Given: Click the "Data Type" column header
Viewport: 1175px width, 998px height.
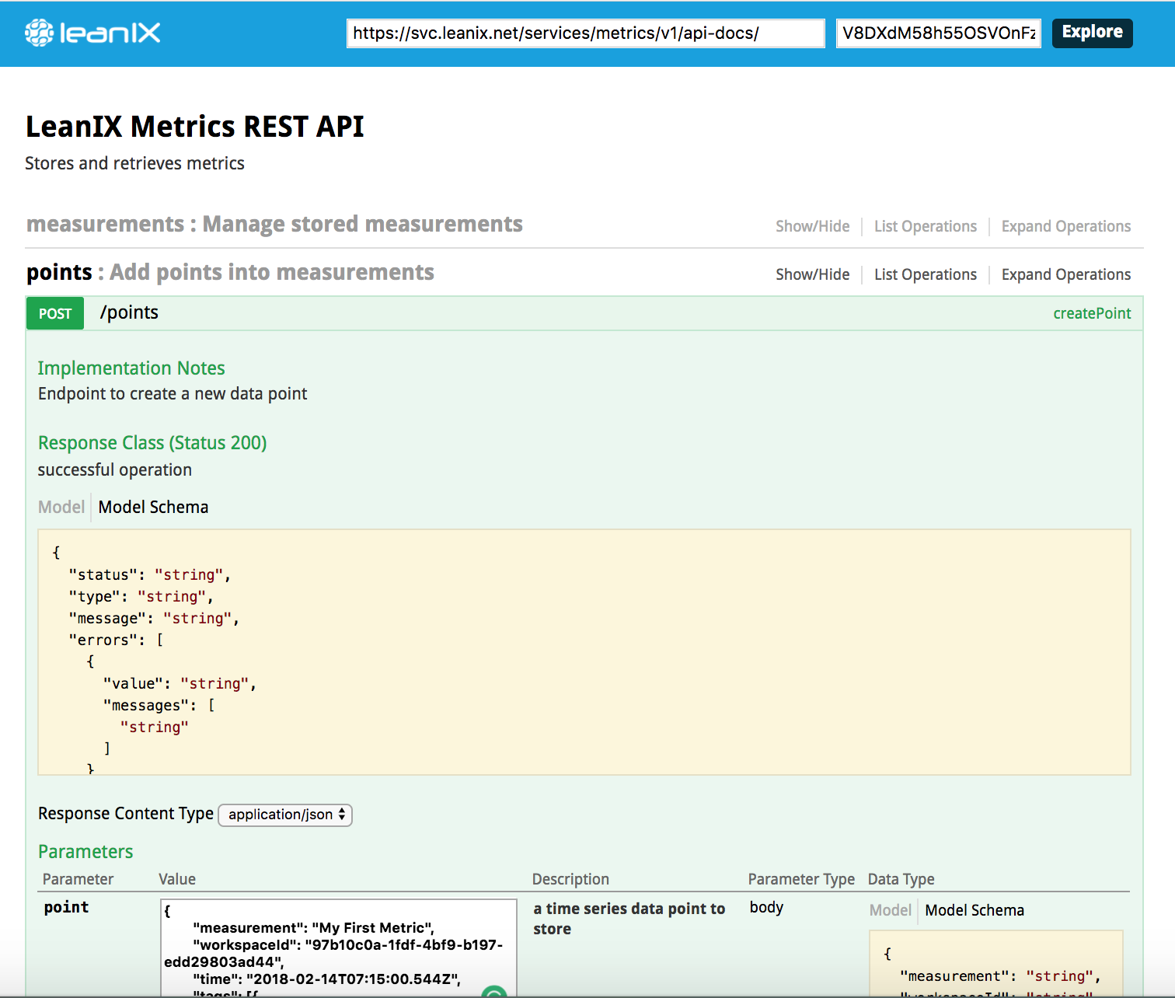Looking at the screenshot, I should tap(901, 879).
